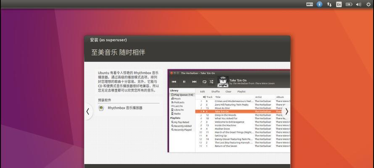Select track Mother Dove
This screenshot has height=168, width=374.
tap(242, 129)
